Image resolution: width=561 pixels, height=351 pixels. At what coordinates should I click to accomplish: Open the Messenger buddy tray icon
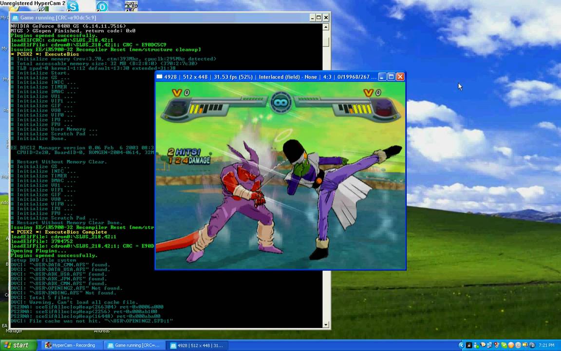(476, 345)
